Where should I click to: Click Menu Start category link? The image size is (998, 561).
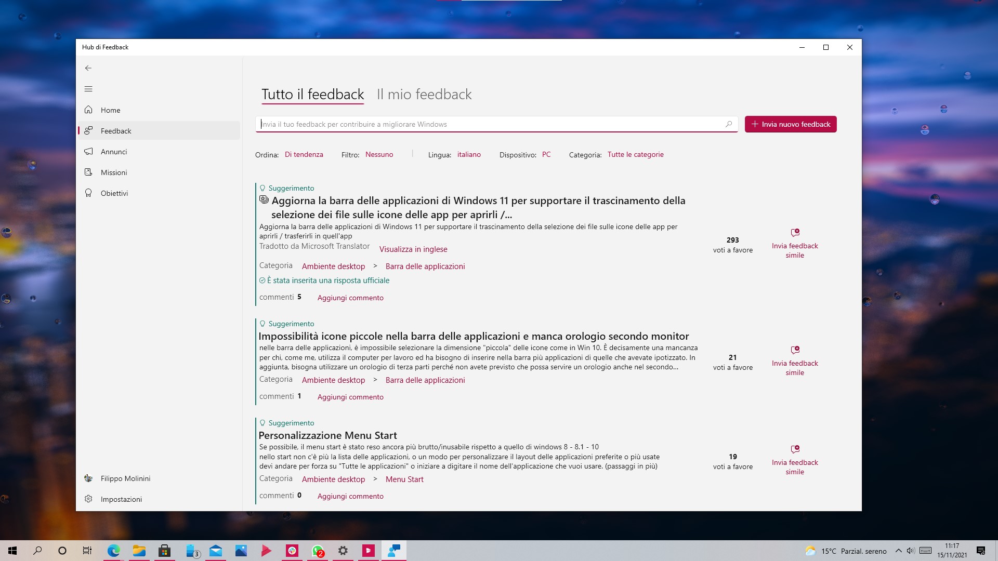[x=404, y=479]
